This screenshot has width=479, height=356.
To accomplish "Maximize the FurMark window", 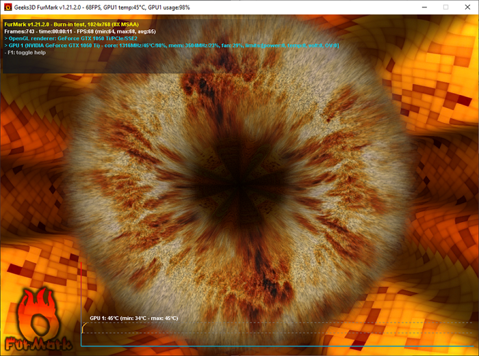I will click(x=445, y=7).
